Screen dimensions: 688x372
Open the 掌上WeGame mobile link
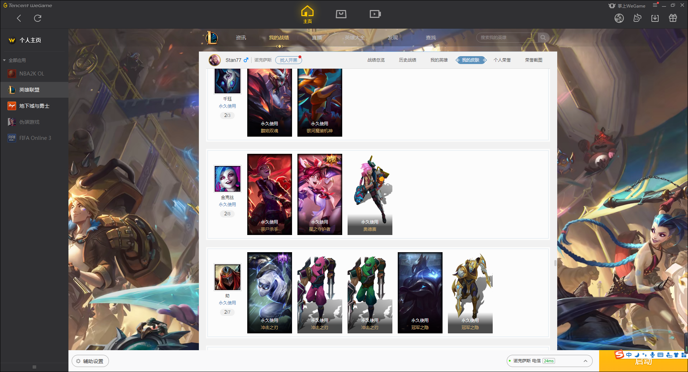627,6
